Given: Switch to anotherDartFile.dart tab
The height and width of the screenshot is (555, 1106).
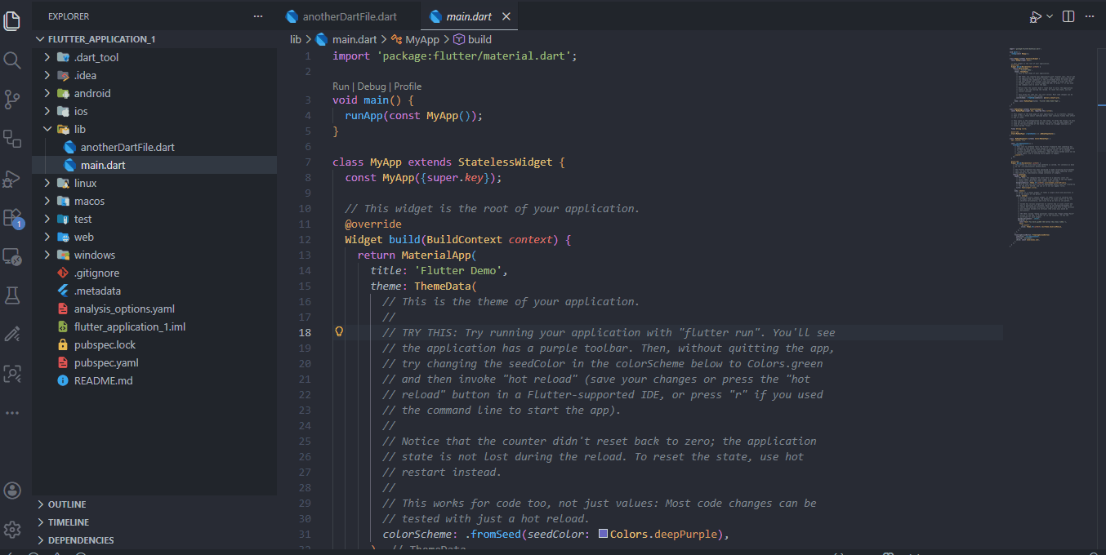Looking at the screenshot, I should (x=349, y=16).
